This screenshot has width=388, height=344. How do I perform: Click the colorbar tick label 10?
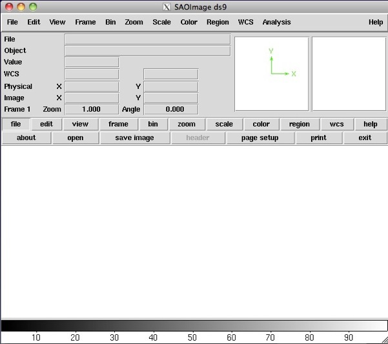click(36, 338)
